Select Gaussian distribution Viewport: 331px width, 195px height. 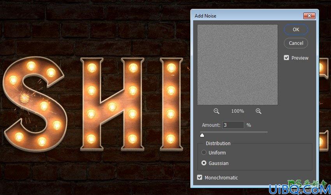click(204, 163)
